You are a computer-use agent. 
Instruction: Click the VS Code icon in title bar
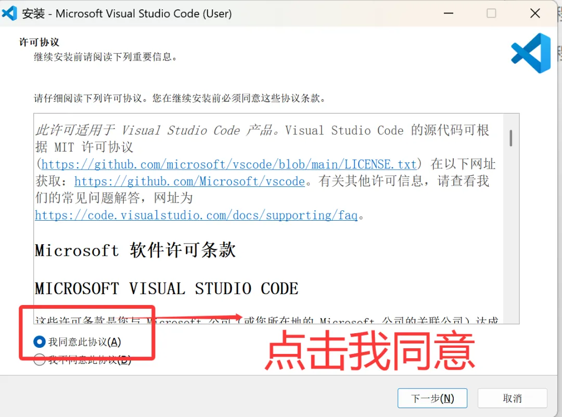pyautogui.click(x=9, y=13)
